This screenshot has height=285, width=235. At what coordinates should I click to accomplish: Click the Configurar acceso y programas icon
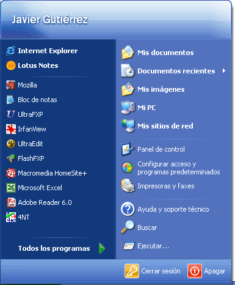click(x=128, y=168)
